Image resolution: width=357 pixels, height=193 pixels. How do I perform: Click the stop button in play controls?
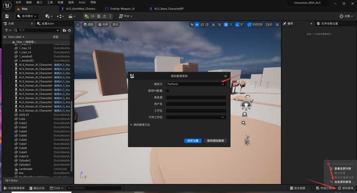coord(99,16)
